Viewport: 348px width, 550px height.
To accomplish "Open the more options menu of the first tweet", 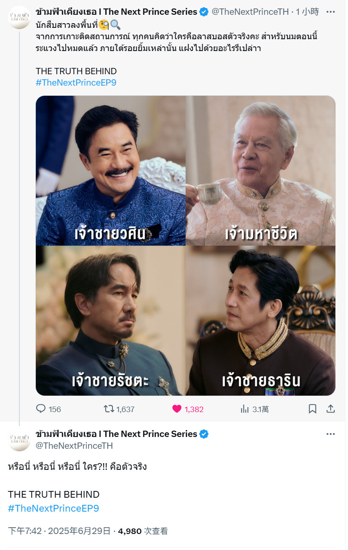I will [331, 12].
